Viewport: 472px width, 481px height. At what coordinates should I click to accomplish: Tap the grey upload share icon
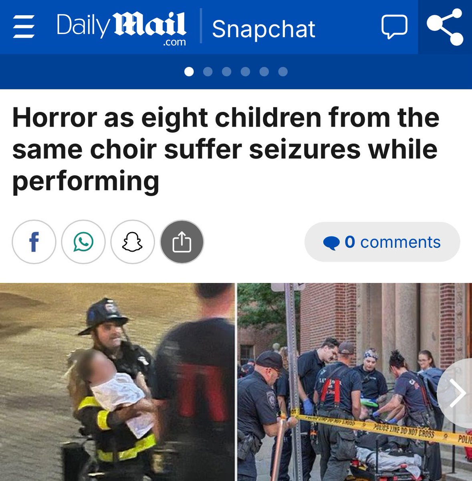182,242
